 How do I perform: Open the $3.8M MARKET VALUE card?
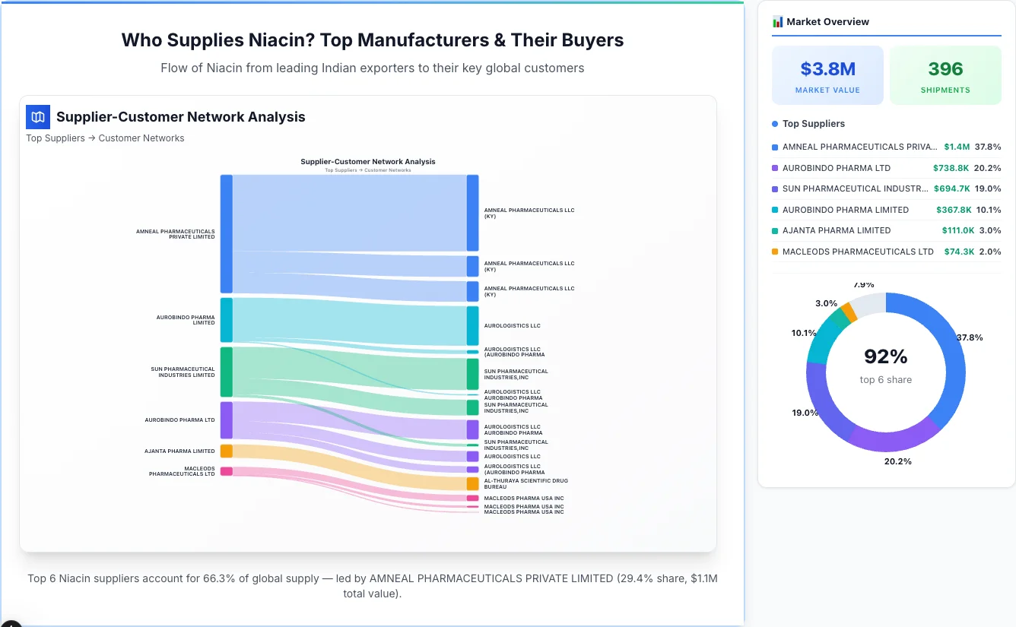827,74
